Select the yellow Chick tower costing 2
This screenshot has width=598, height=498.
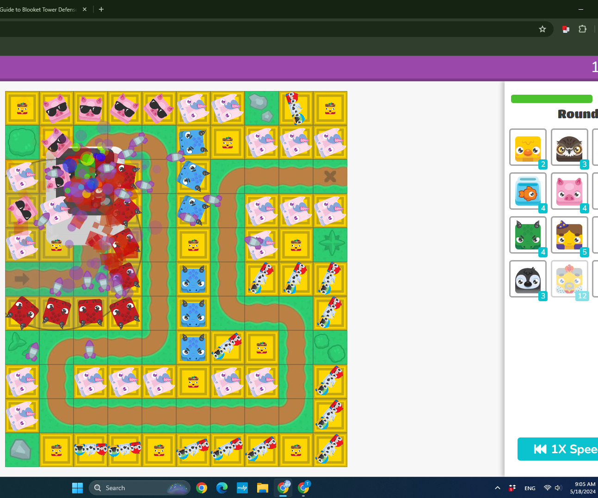coord(528,147)
